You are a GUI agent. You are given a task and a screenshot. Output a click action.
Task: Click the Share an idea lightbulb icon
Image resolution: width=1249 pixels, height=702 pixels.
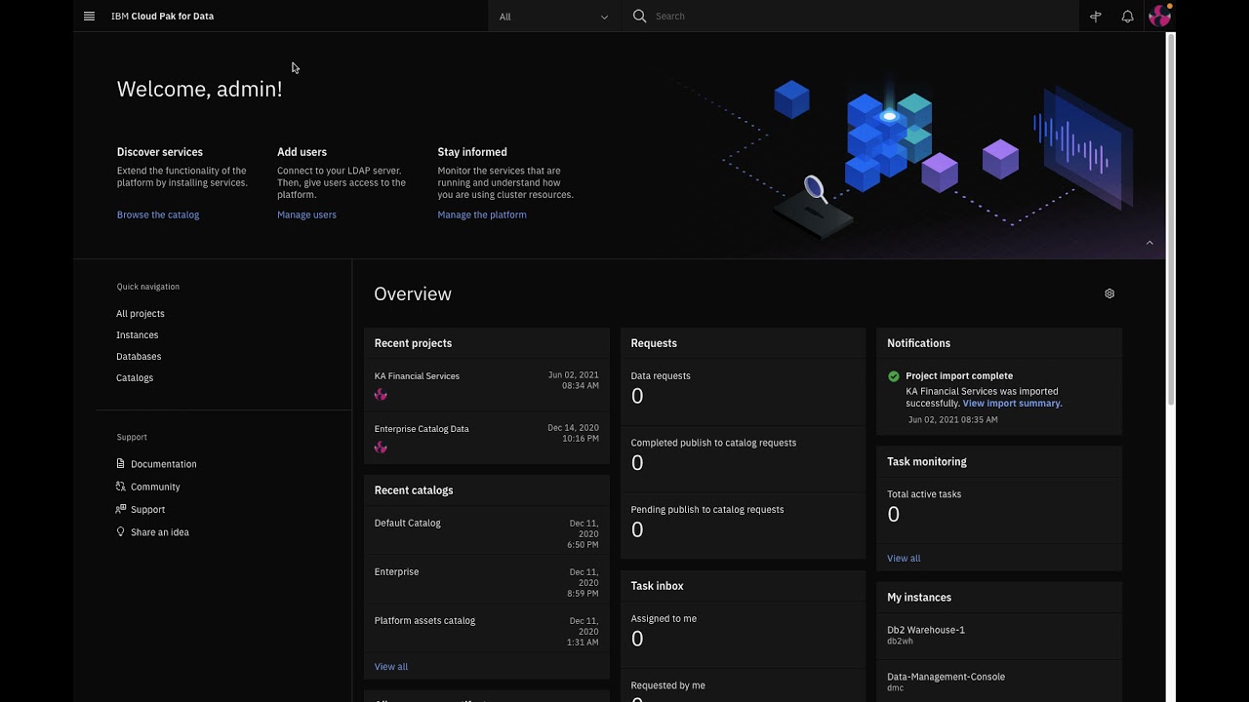tap(121, 531)
